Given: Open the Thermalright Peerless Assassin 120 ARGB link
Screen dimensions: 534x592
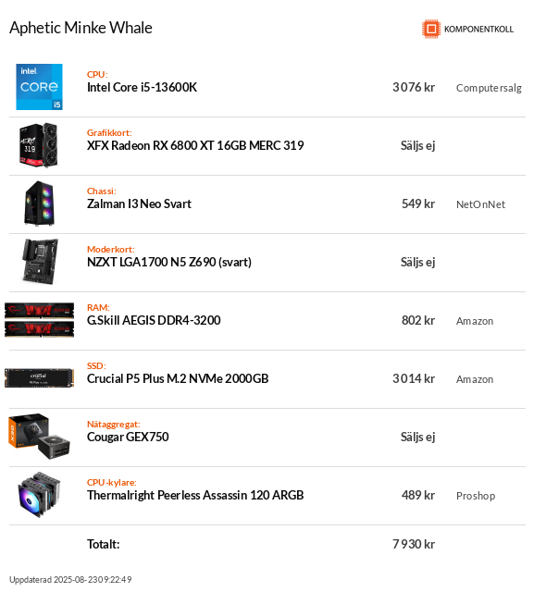Looking at the screenshot, I should (195, 495).
